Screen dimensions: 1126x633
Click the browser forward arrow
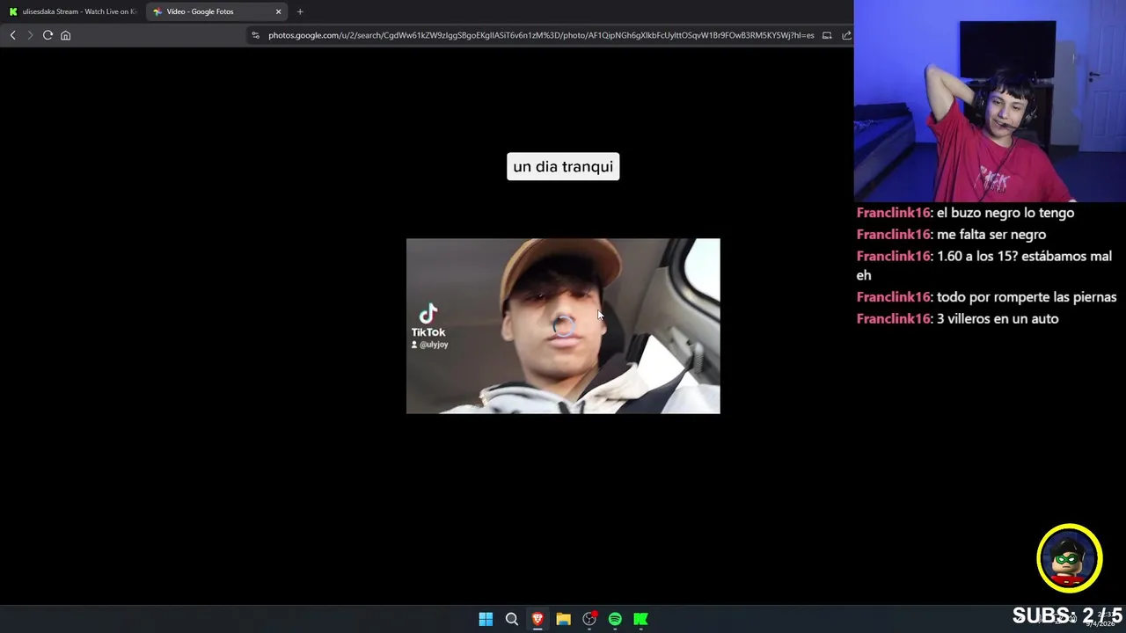[x=30, y=35]
